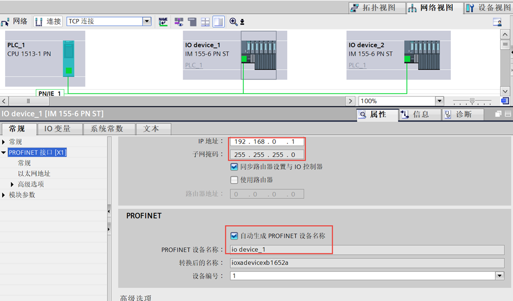This screenshot has height=301, width=513.
Task: Click the icon at far right of network toolbar
Action: coord(497,22)
